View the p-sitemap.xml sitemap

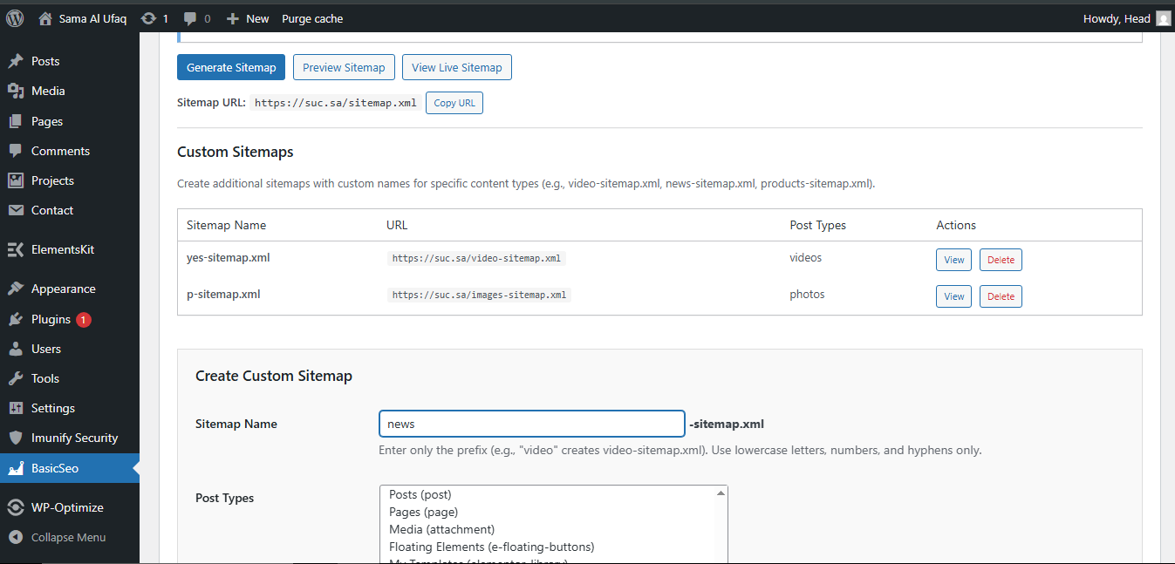[953, 296]
